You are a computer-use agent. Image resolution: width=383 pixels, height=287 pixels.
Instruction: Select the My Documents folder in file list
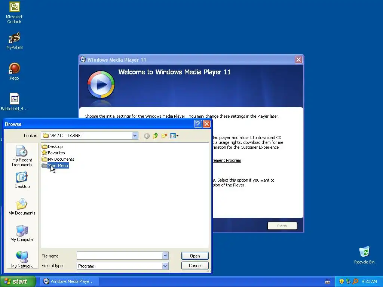58,159
